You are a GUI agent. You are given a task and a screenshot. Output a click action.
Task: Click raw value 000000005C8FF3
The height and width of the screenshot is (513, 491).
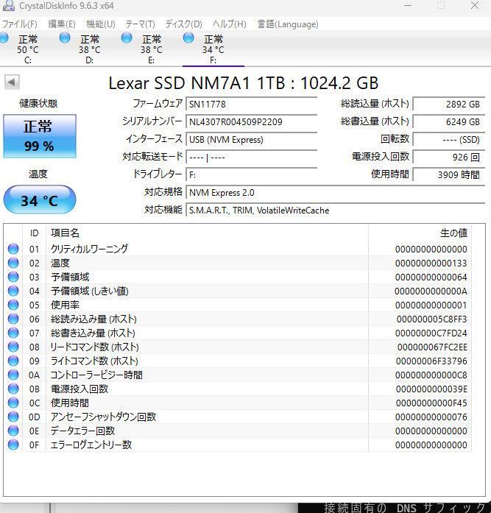pos(431,319)
